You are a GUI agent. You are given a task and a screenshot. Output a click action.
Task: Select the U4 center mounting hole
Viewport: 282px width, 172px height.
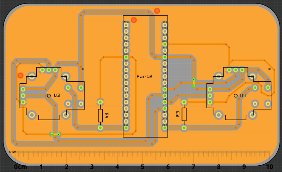235,95
